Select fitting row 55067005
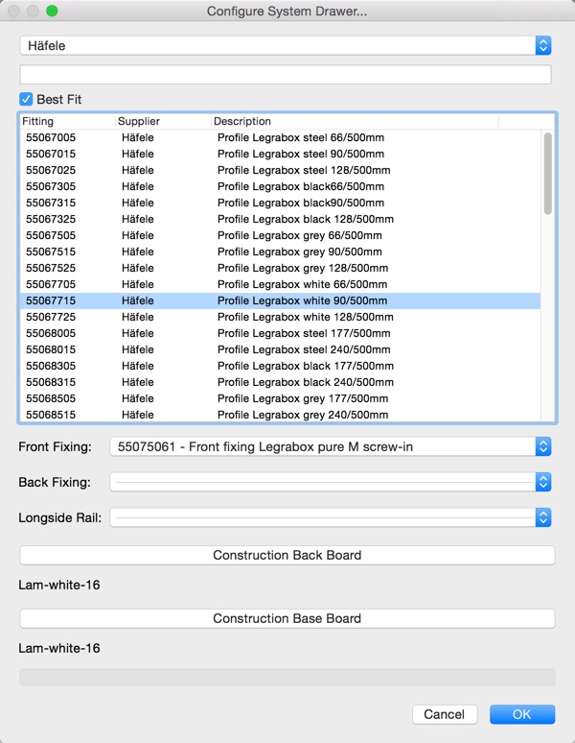This screenshot has width=575, height=743. point(281,137)
